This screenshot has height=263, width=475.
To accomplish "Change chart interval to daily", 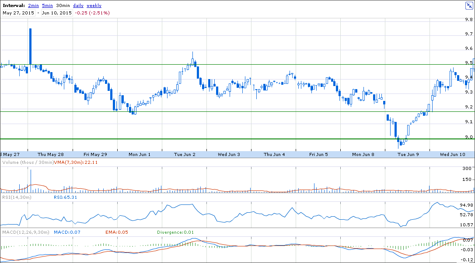I will 78,6.
